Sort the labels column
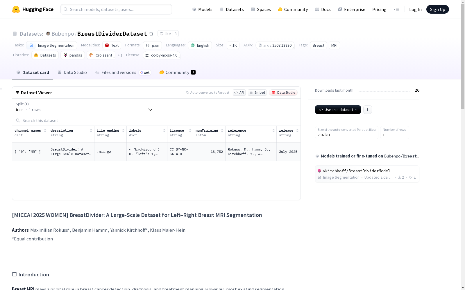Screen dimensions: 465x290 coord(164,130)
